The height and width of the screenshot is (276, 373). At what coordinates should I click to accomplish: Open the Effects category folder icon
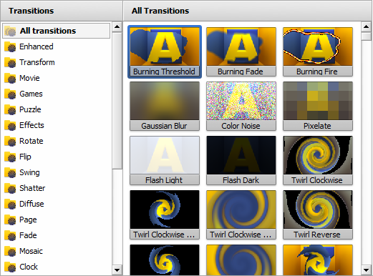10,125
